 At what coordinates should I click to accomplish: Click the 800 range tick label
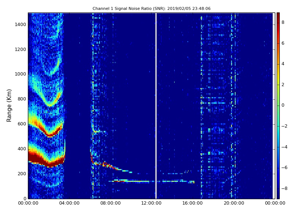click(x=22, y=99)
